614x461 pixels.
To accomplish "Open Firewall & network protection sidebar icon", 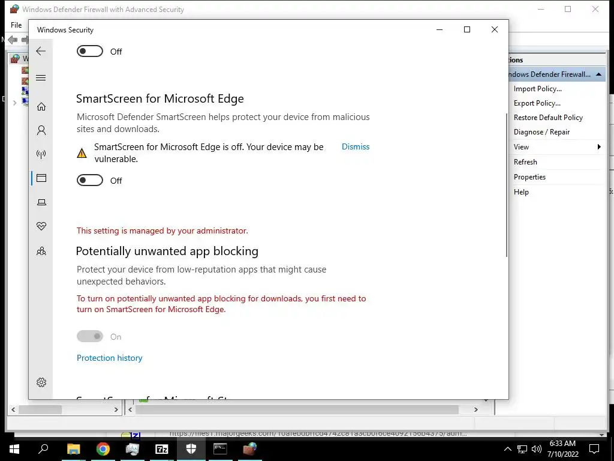I will [x=41, y=154].
